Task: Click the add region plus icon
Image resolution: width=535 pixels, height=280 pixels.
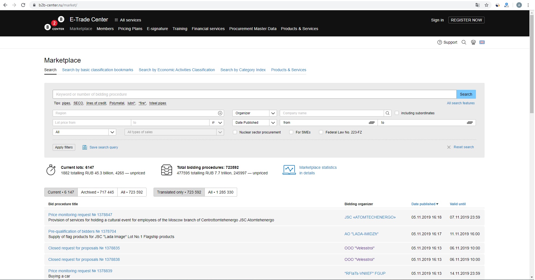Action: click(220, 113)
